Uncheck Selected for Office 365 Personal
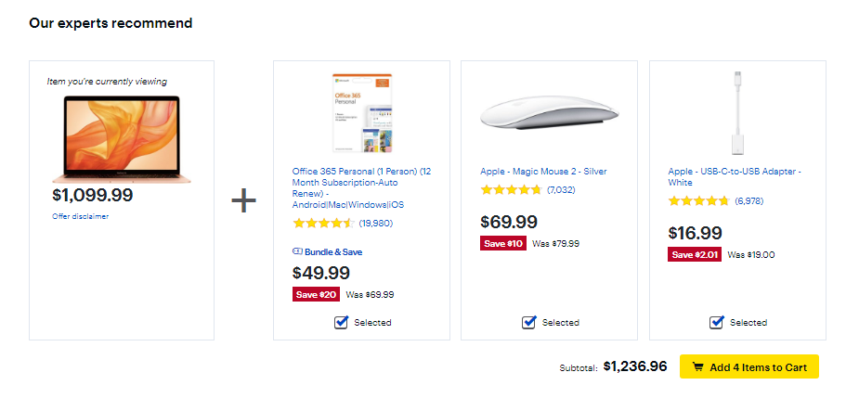Screen dimensions: 846x411 click(x=342, y=323)
